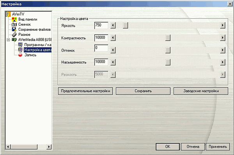Click the Применить button

[x=218, y=147]
